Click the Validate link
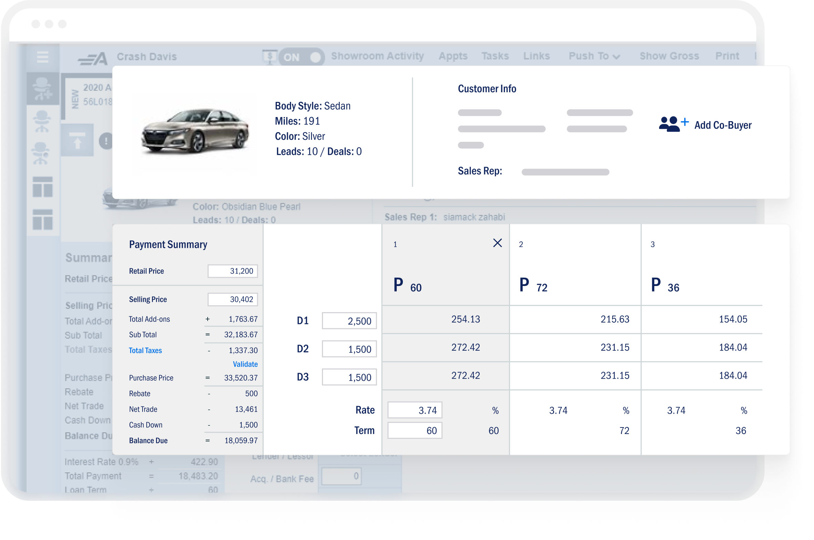This screenshot has height=540, width=814. [245, 364]
